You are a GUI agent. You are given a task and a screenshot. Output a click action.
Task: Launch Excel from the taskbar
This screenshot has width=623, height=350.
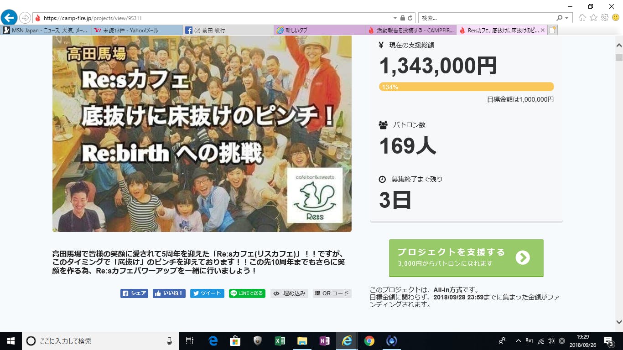tap(280, 341)
